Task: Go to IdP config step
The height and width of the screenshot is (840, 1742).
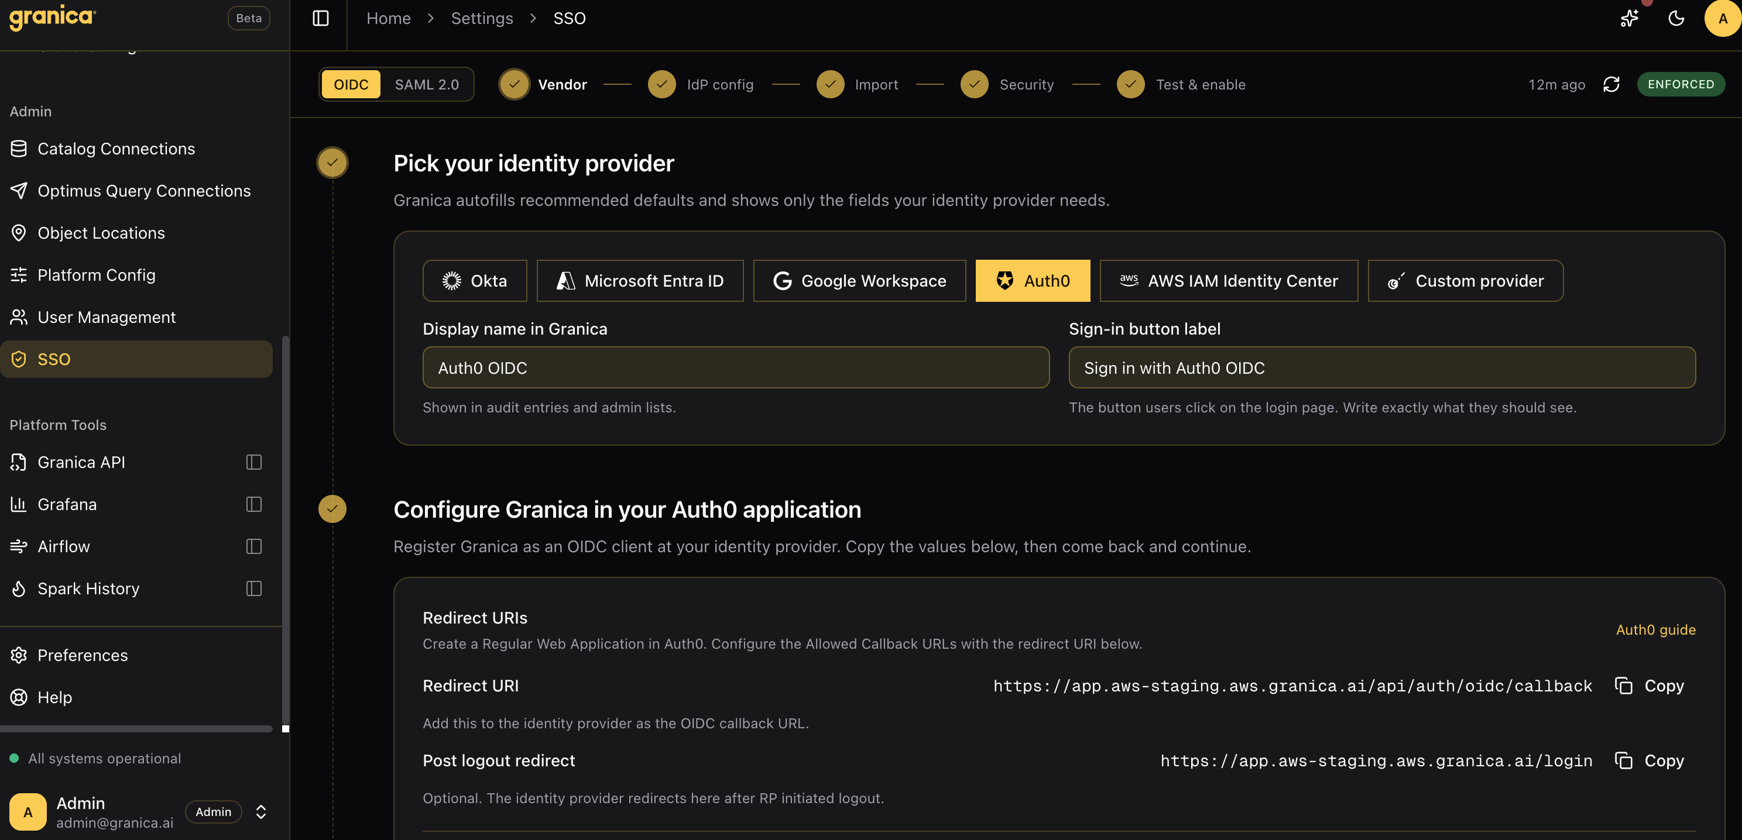Action: [x=701, y=84]
